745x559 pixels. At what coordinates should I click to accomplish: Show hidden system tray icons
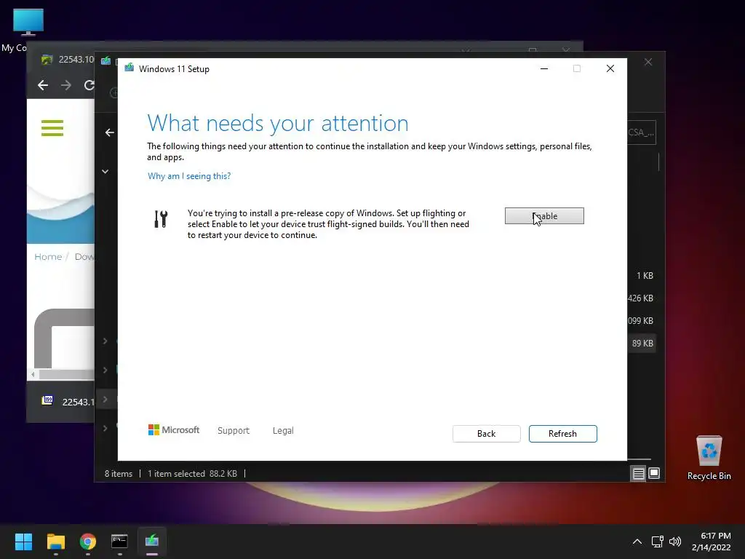[637, 542]
